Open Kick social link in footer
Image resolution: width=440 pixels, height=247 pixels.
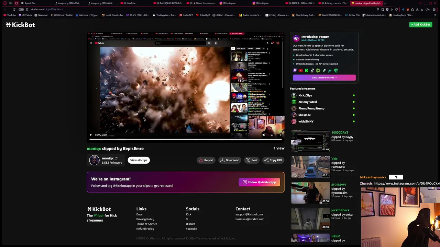click(x=188, y=214)
